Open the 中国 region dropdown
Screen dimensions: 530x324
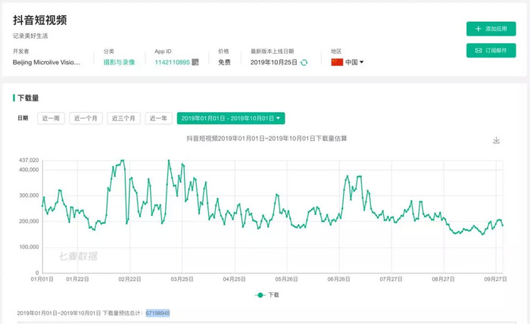point(354,62)
